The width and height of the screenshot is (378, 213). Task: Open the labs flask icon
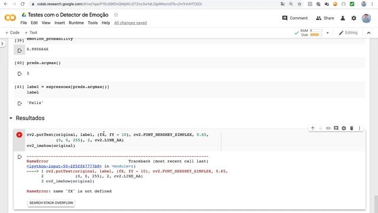point(343,18)
